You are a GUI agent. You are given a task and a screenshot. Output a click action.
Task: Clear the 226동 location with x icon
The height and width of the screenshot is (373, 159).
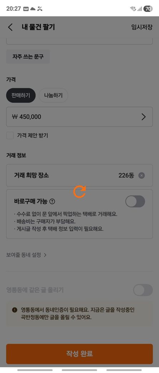(x=141, y=175)
